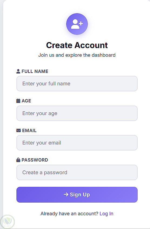
Task: Focus the Enter your age field
Action: click(77, 113)
